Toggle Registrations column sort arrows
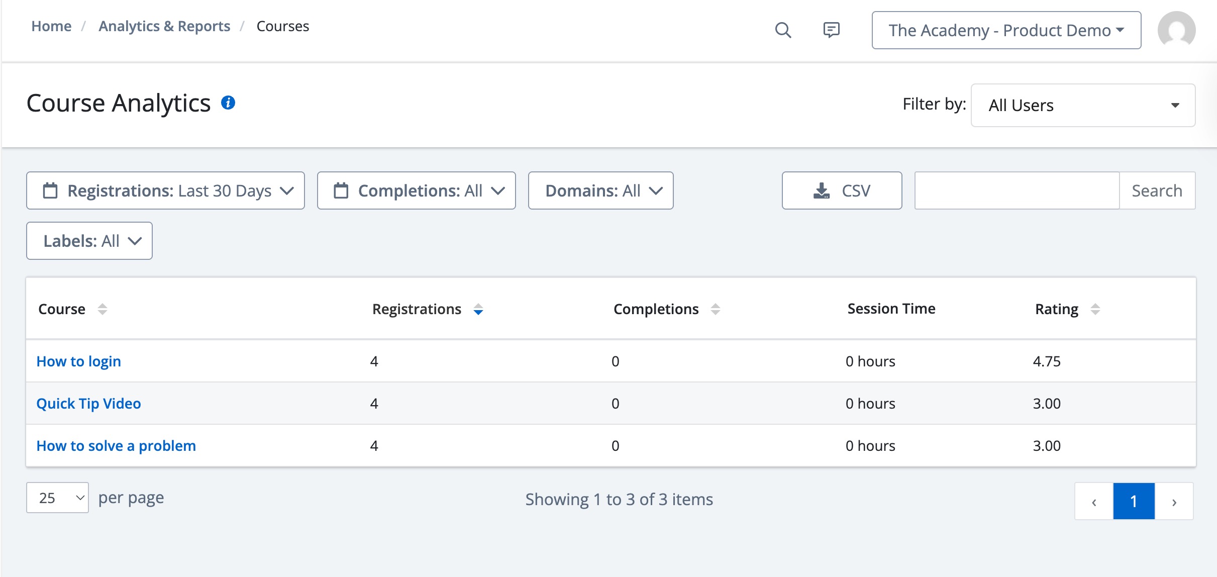1217x577 pixels. click(x=478, y=309)
